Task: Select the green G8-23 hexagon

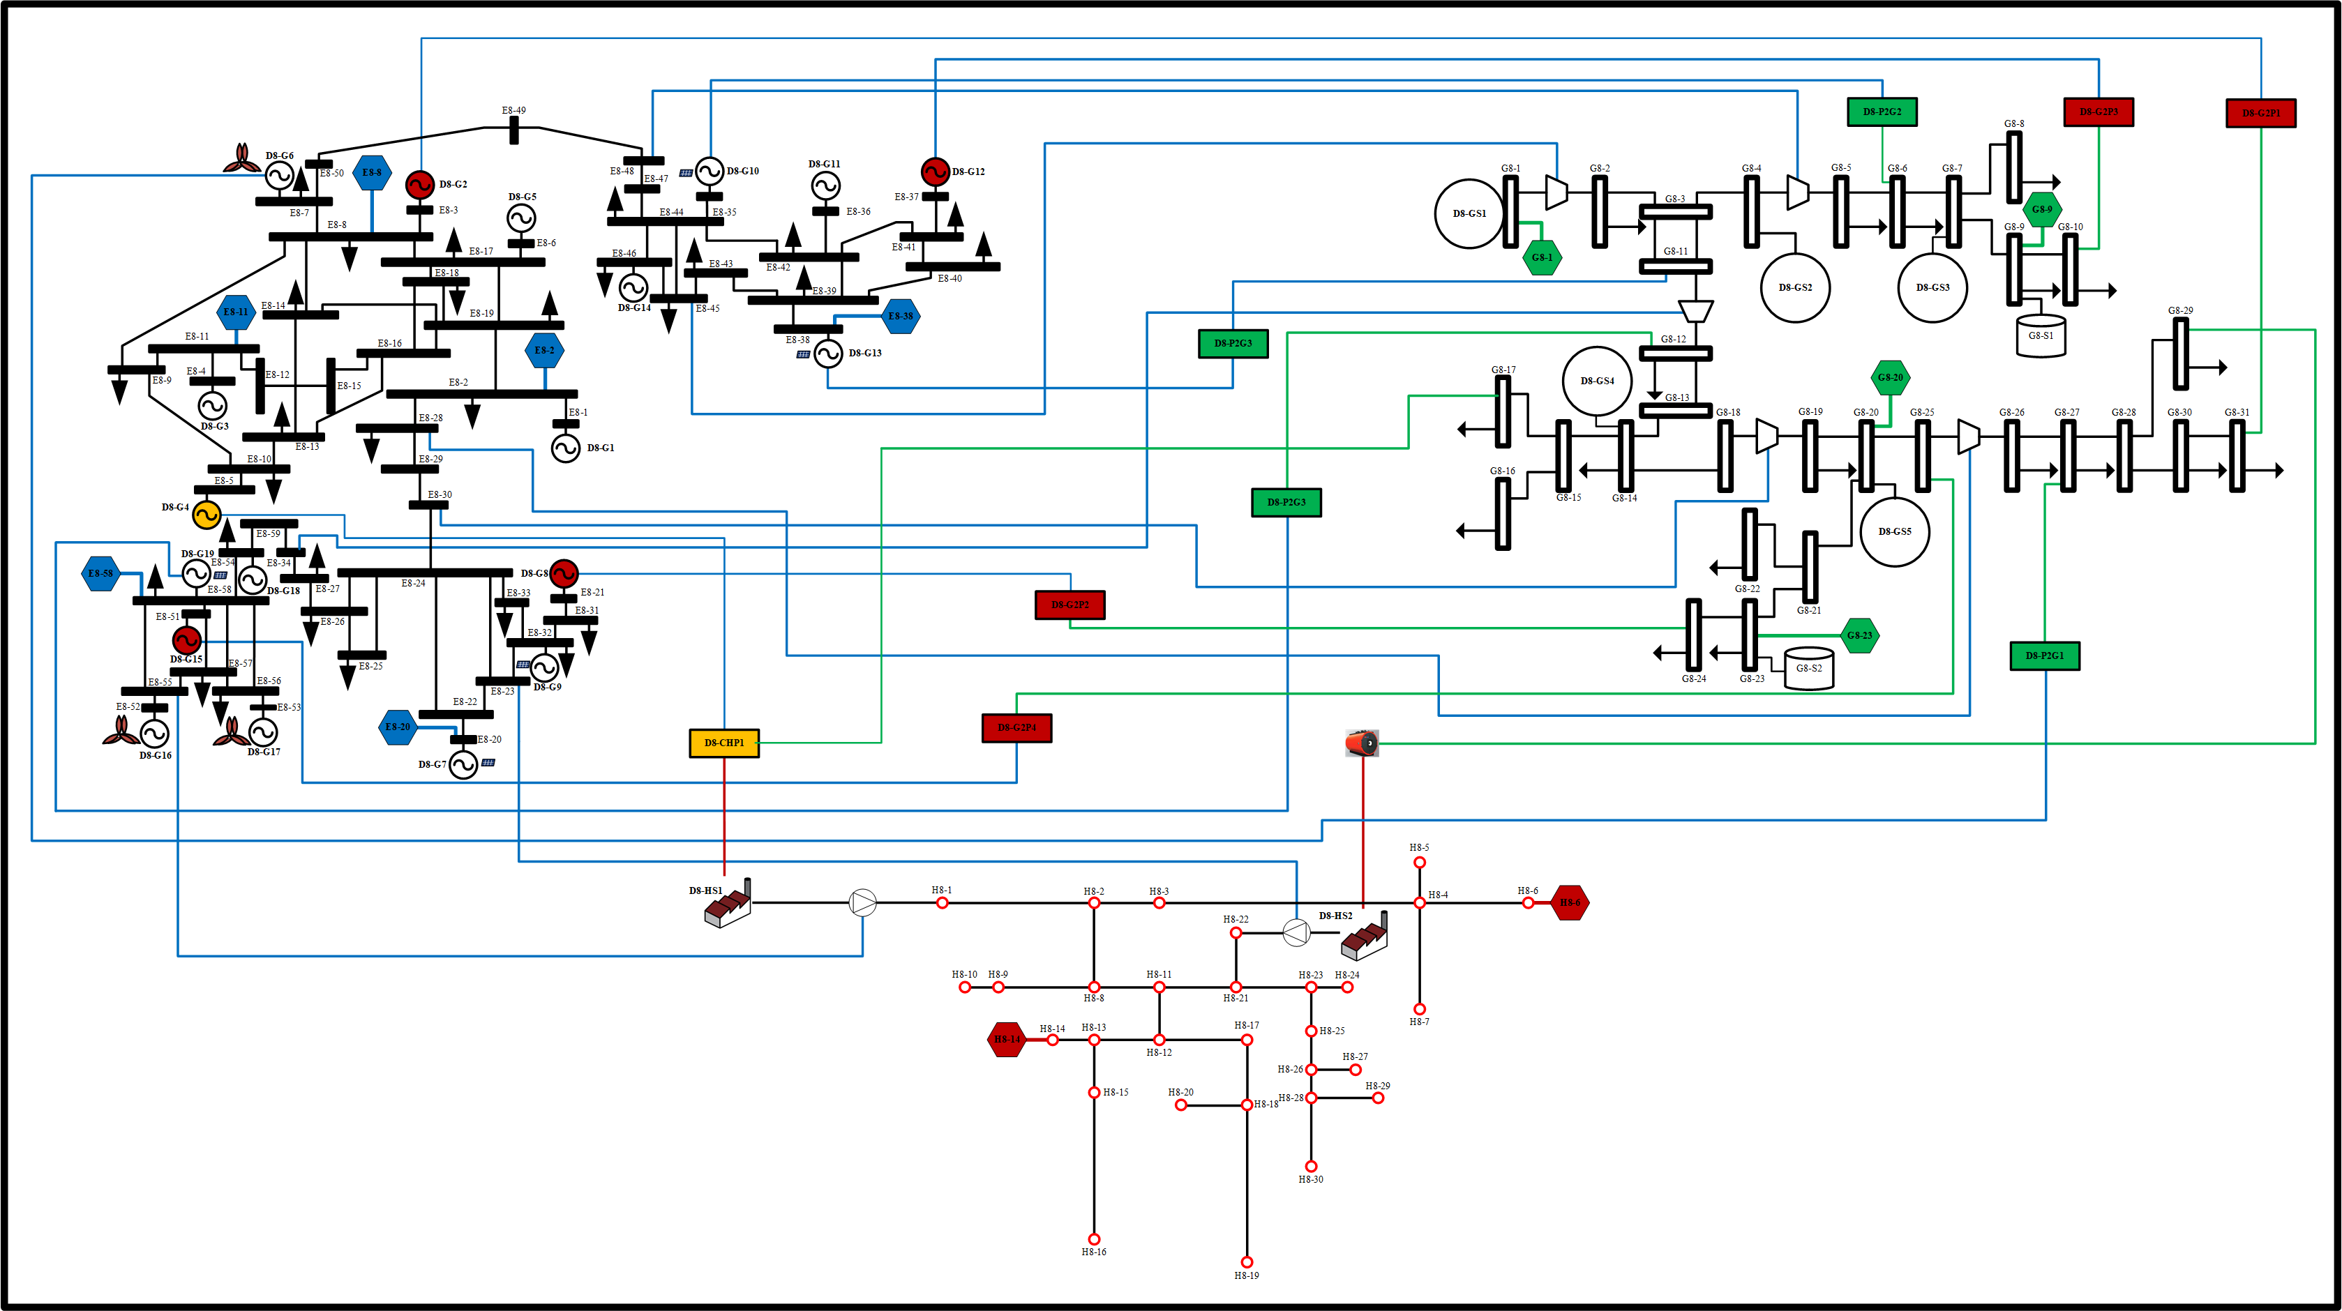Action: pos(1859,635)
